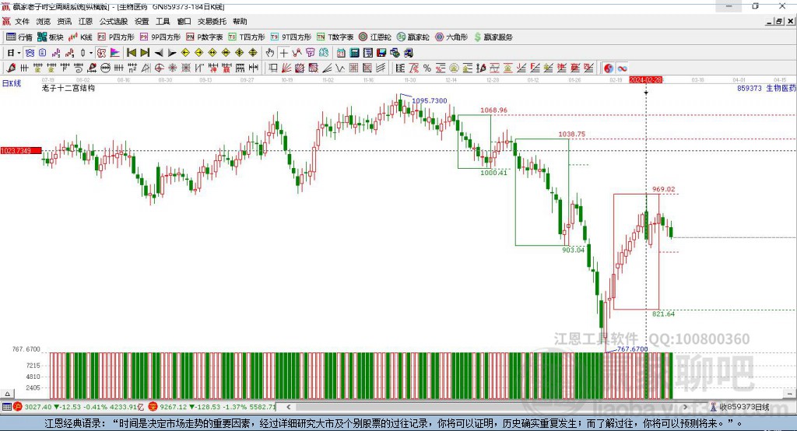Open the 赢家轮 wheel tool
This screenshot has width=797, height=431.
click(413, 37)
